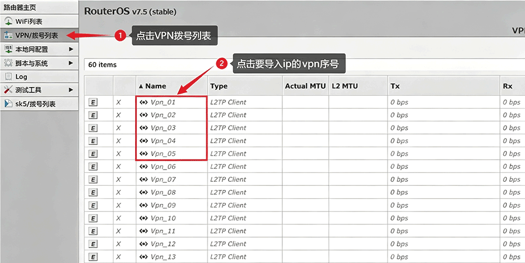This screenshot has width=525, height=263.
Task: Click L2TP Client type of Vpn_10
Action: pyautogui.click(x=228, y=218)
